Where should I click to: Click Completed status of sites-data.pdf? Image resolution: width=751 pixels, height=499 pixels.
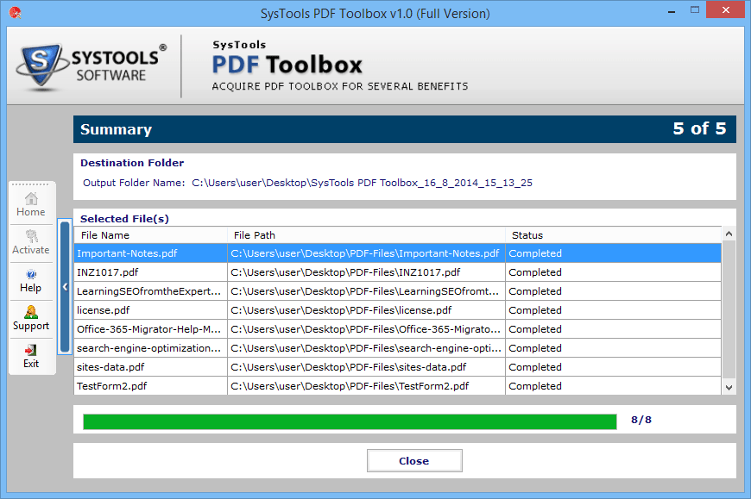click(x=535, y=367)
